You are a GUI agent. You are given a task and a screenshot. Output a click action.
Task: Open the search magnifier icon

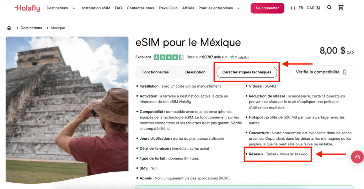[329, 8]
